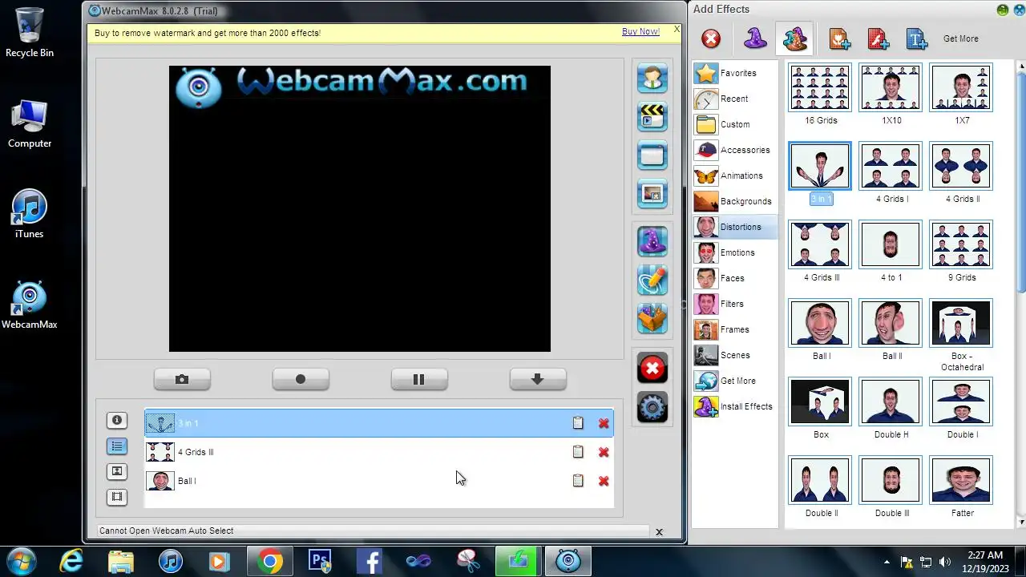Viewport: 1026px width, 577px height.
Task: Click the Windows Start button
Action: tap(21, 561)
